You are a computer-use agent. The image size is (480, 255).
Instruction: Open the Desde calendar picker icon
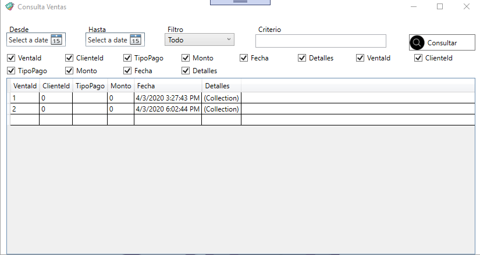tap(56, 39)
